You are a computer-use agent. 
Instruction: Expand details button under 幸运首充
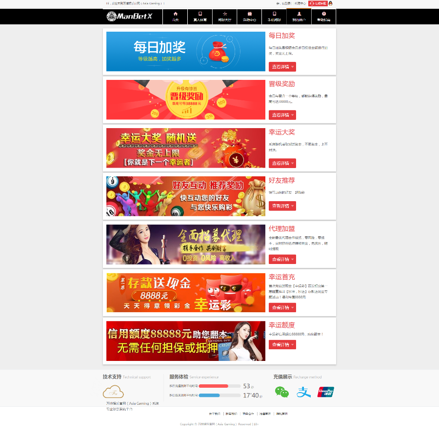coord(282,308)
